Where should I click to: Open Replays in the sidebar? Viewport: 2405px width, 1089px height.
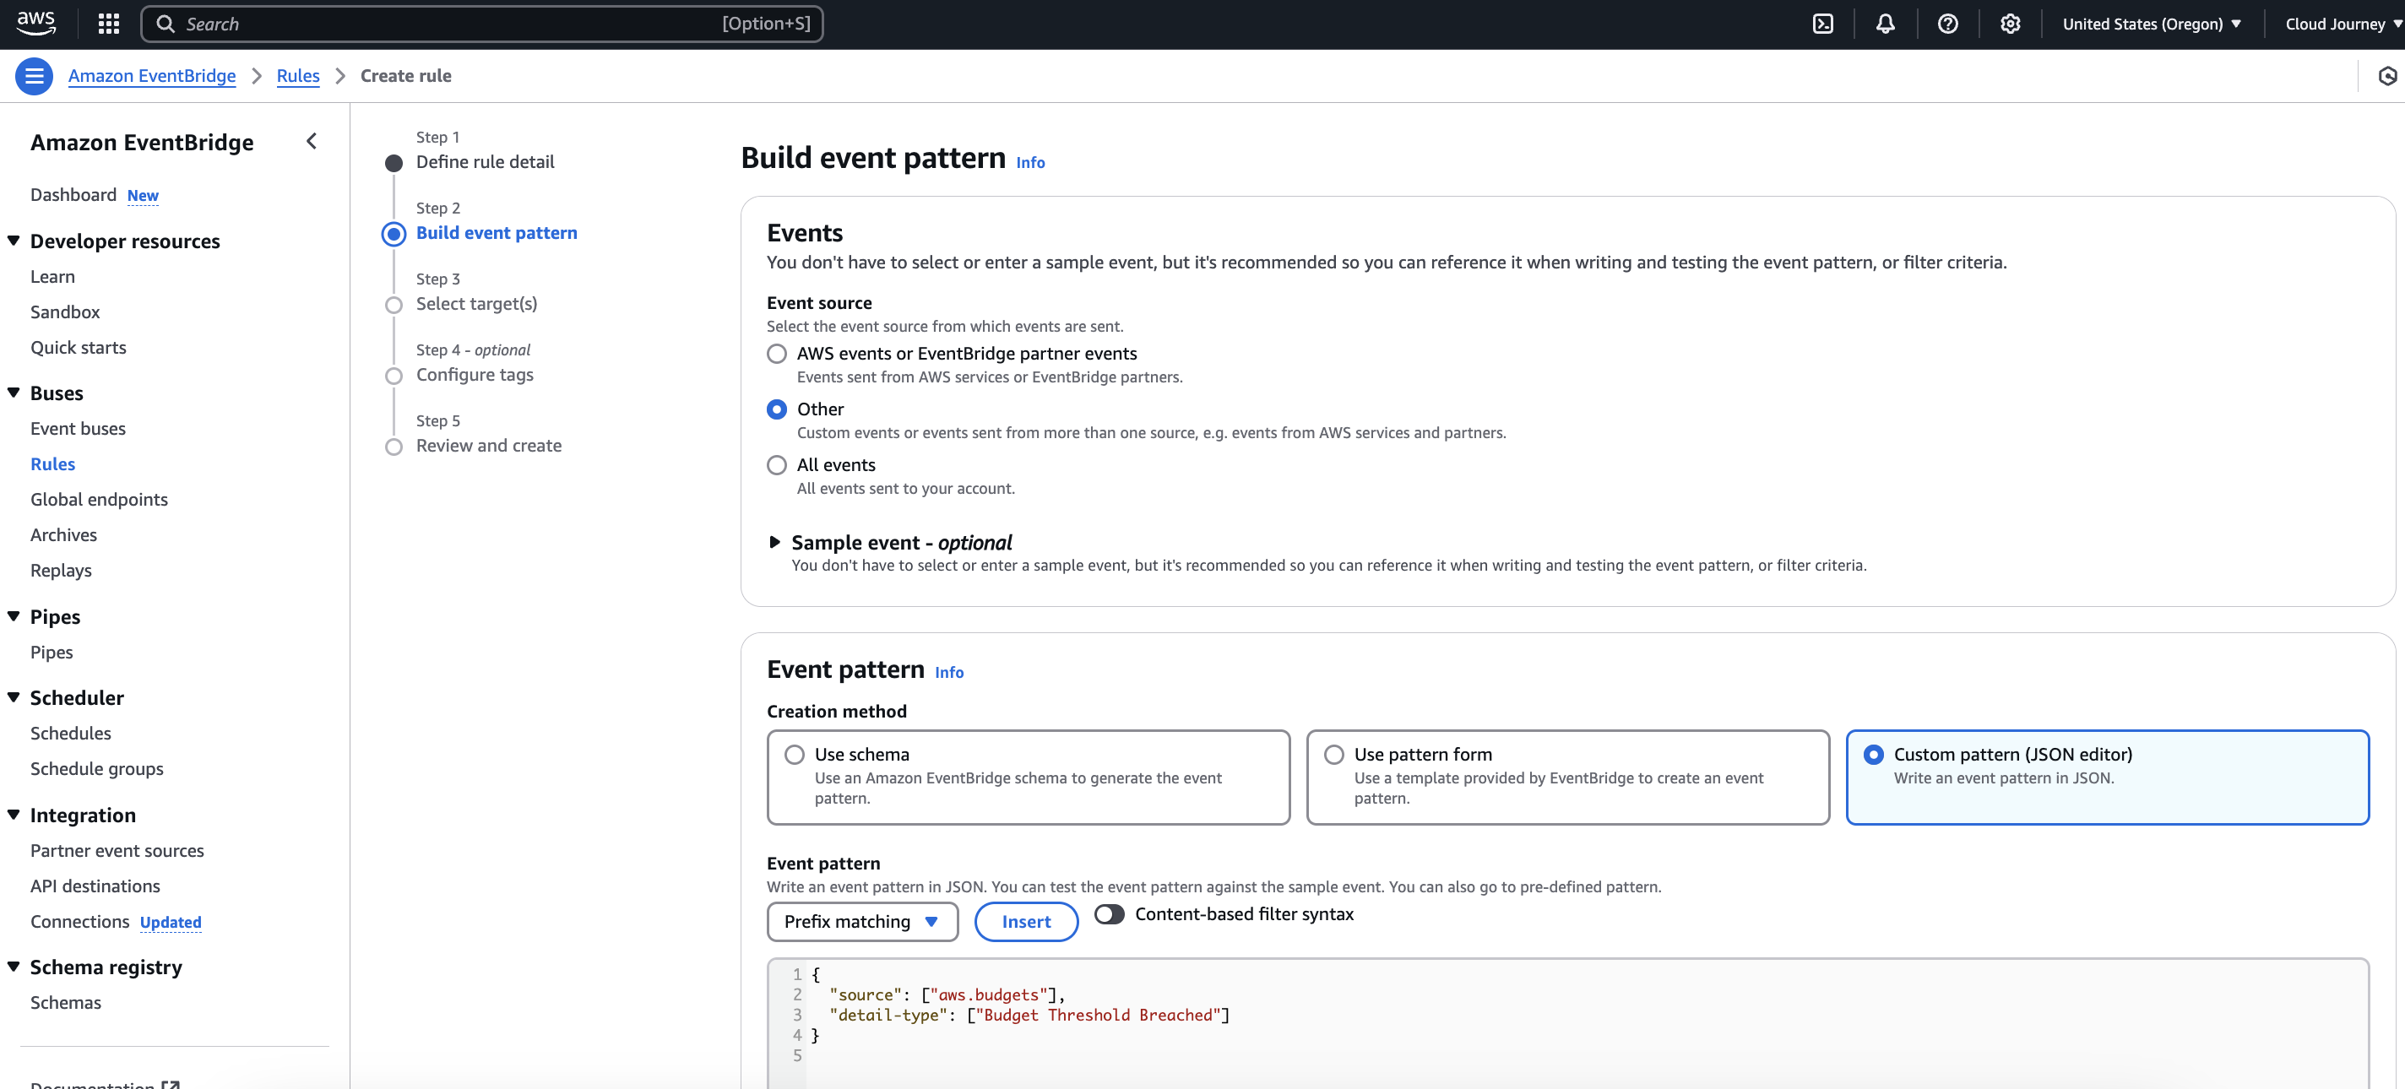point(61,572)
